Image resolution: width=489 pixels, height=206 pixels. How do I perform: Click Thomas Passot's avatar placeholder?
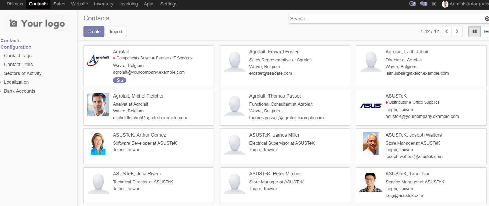pos(235,106)
